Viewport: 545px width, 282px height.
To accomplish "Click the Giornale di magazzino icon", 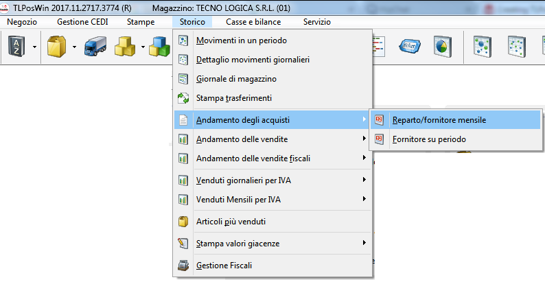I will 183,79.
